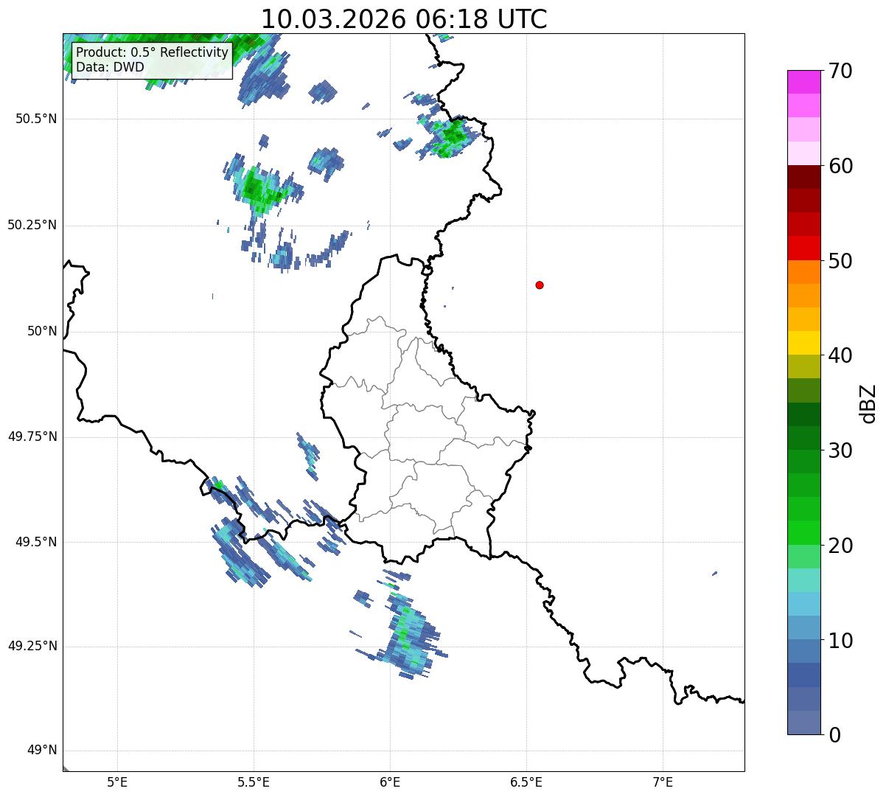Viewport: 886px width, 797px height.
Task: Click the 6°E longitude label
Action: (390, 782)
